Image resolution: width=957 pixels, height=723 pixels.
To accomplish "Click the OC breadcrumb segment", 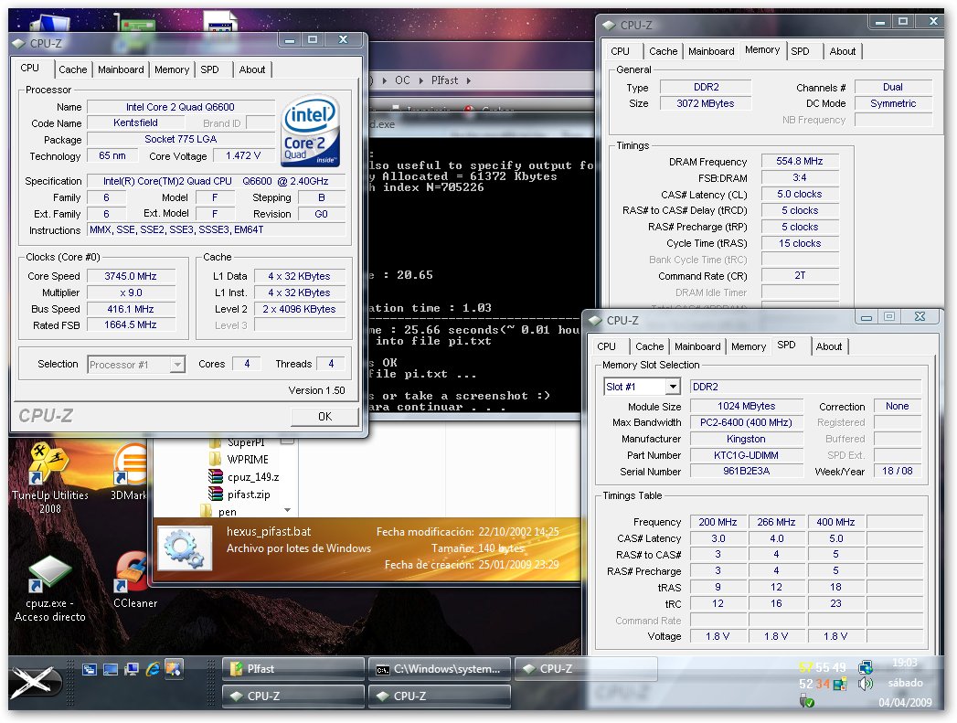I will 402,80.
